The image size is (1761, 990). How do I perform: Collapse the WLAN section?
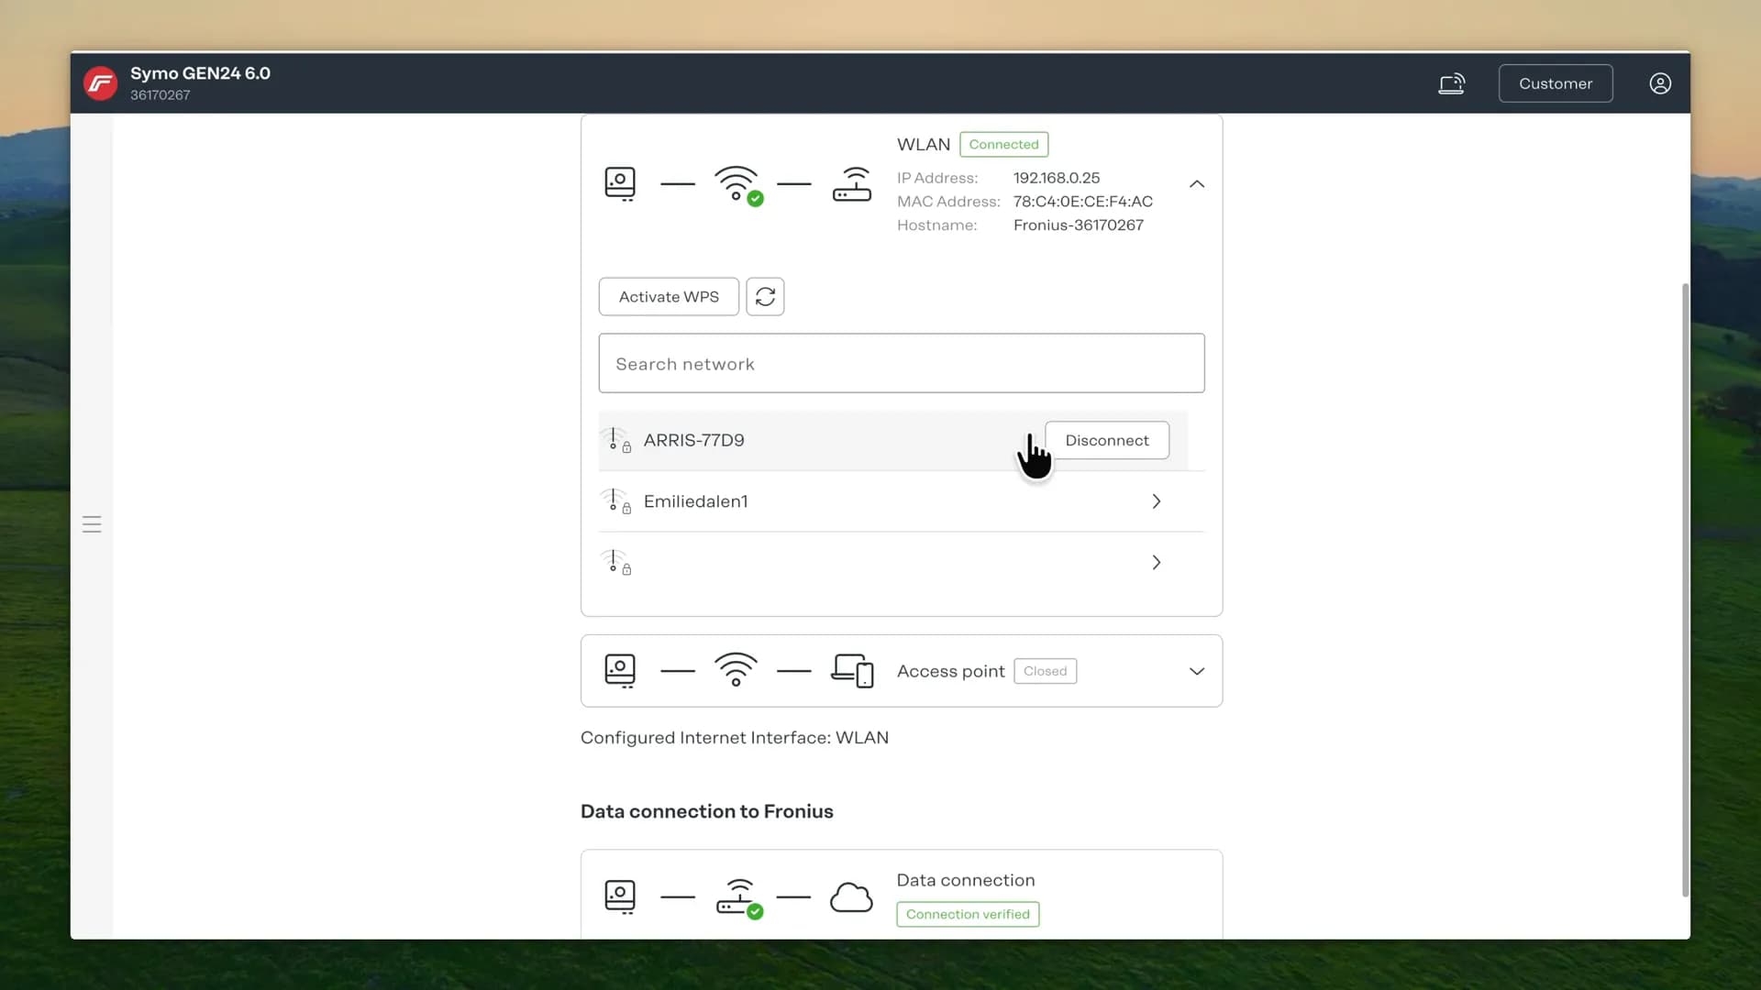[1197, 184]
